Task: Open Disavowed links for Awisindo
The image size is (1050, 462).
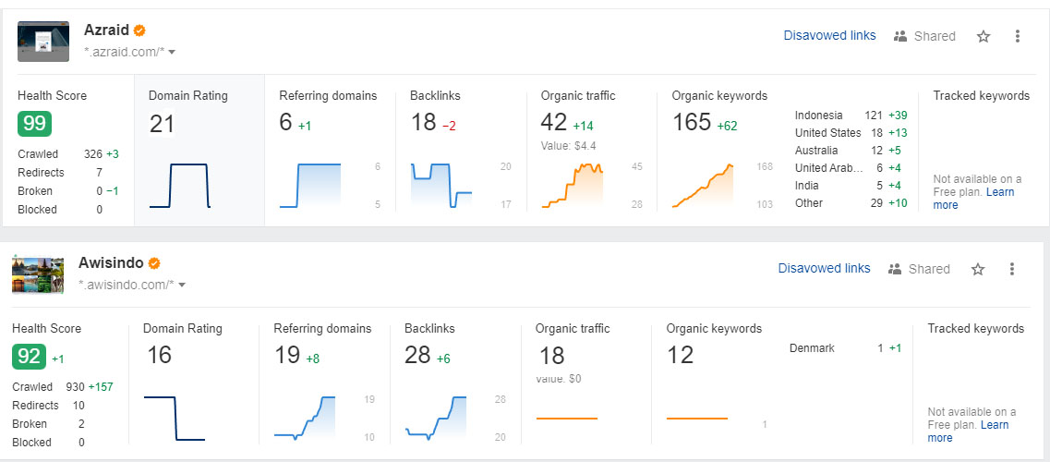Action: pos(825,269)
